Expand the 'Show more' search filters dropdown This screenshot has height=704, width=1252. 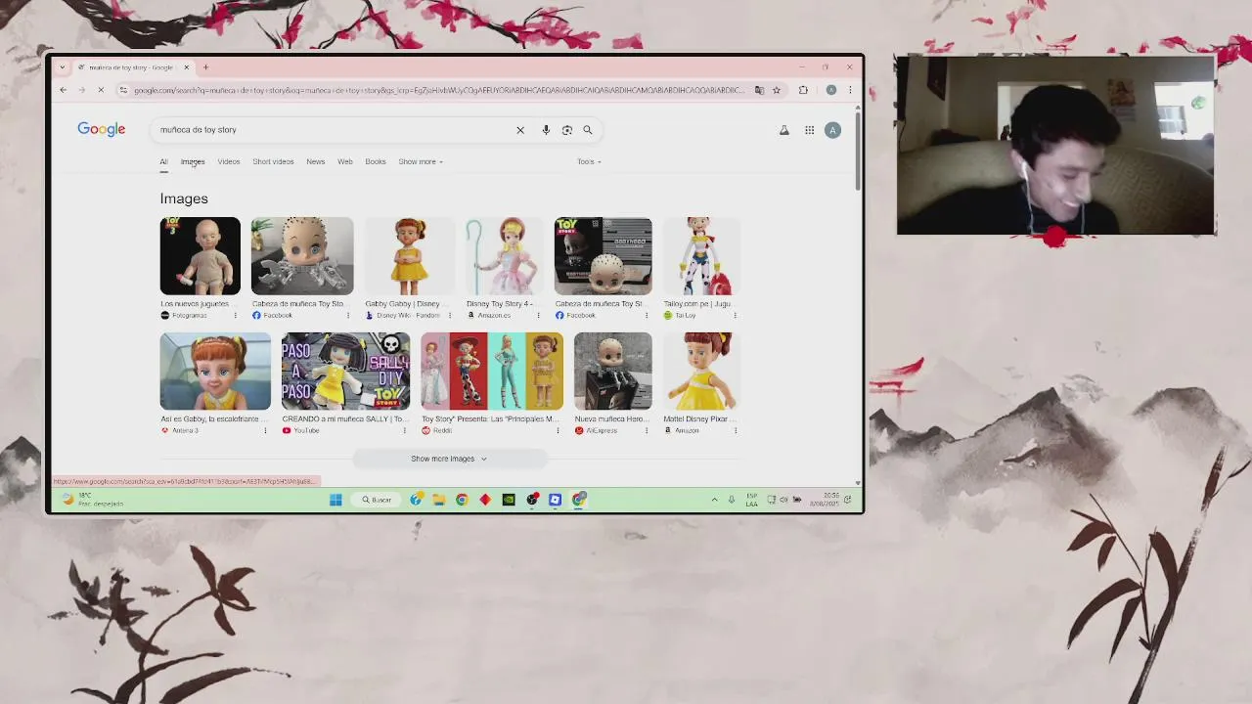(x=421, y=161)
